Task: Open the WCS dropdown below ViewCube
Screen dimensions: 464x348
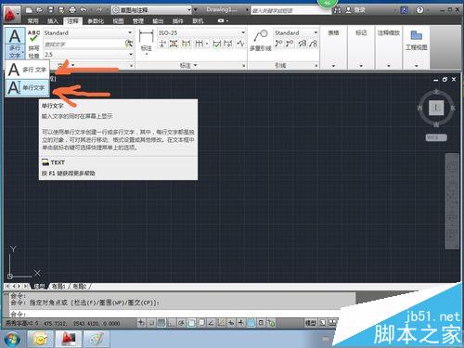Action: [x=436, y=137]
